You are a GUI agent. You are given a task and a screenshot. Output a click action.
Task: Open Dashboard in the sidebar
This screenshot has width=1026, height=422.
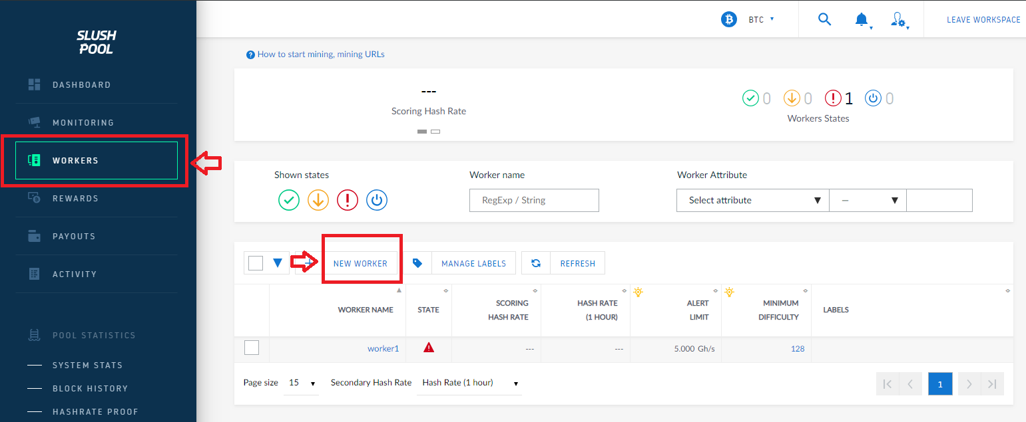click(81, 85)
